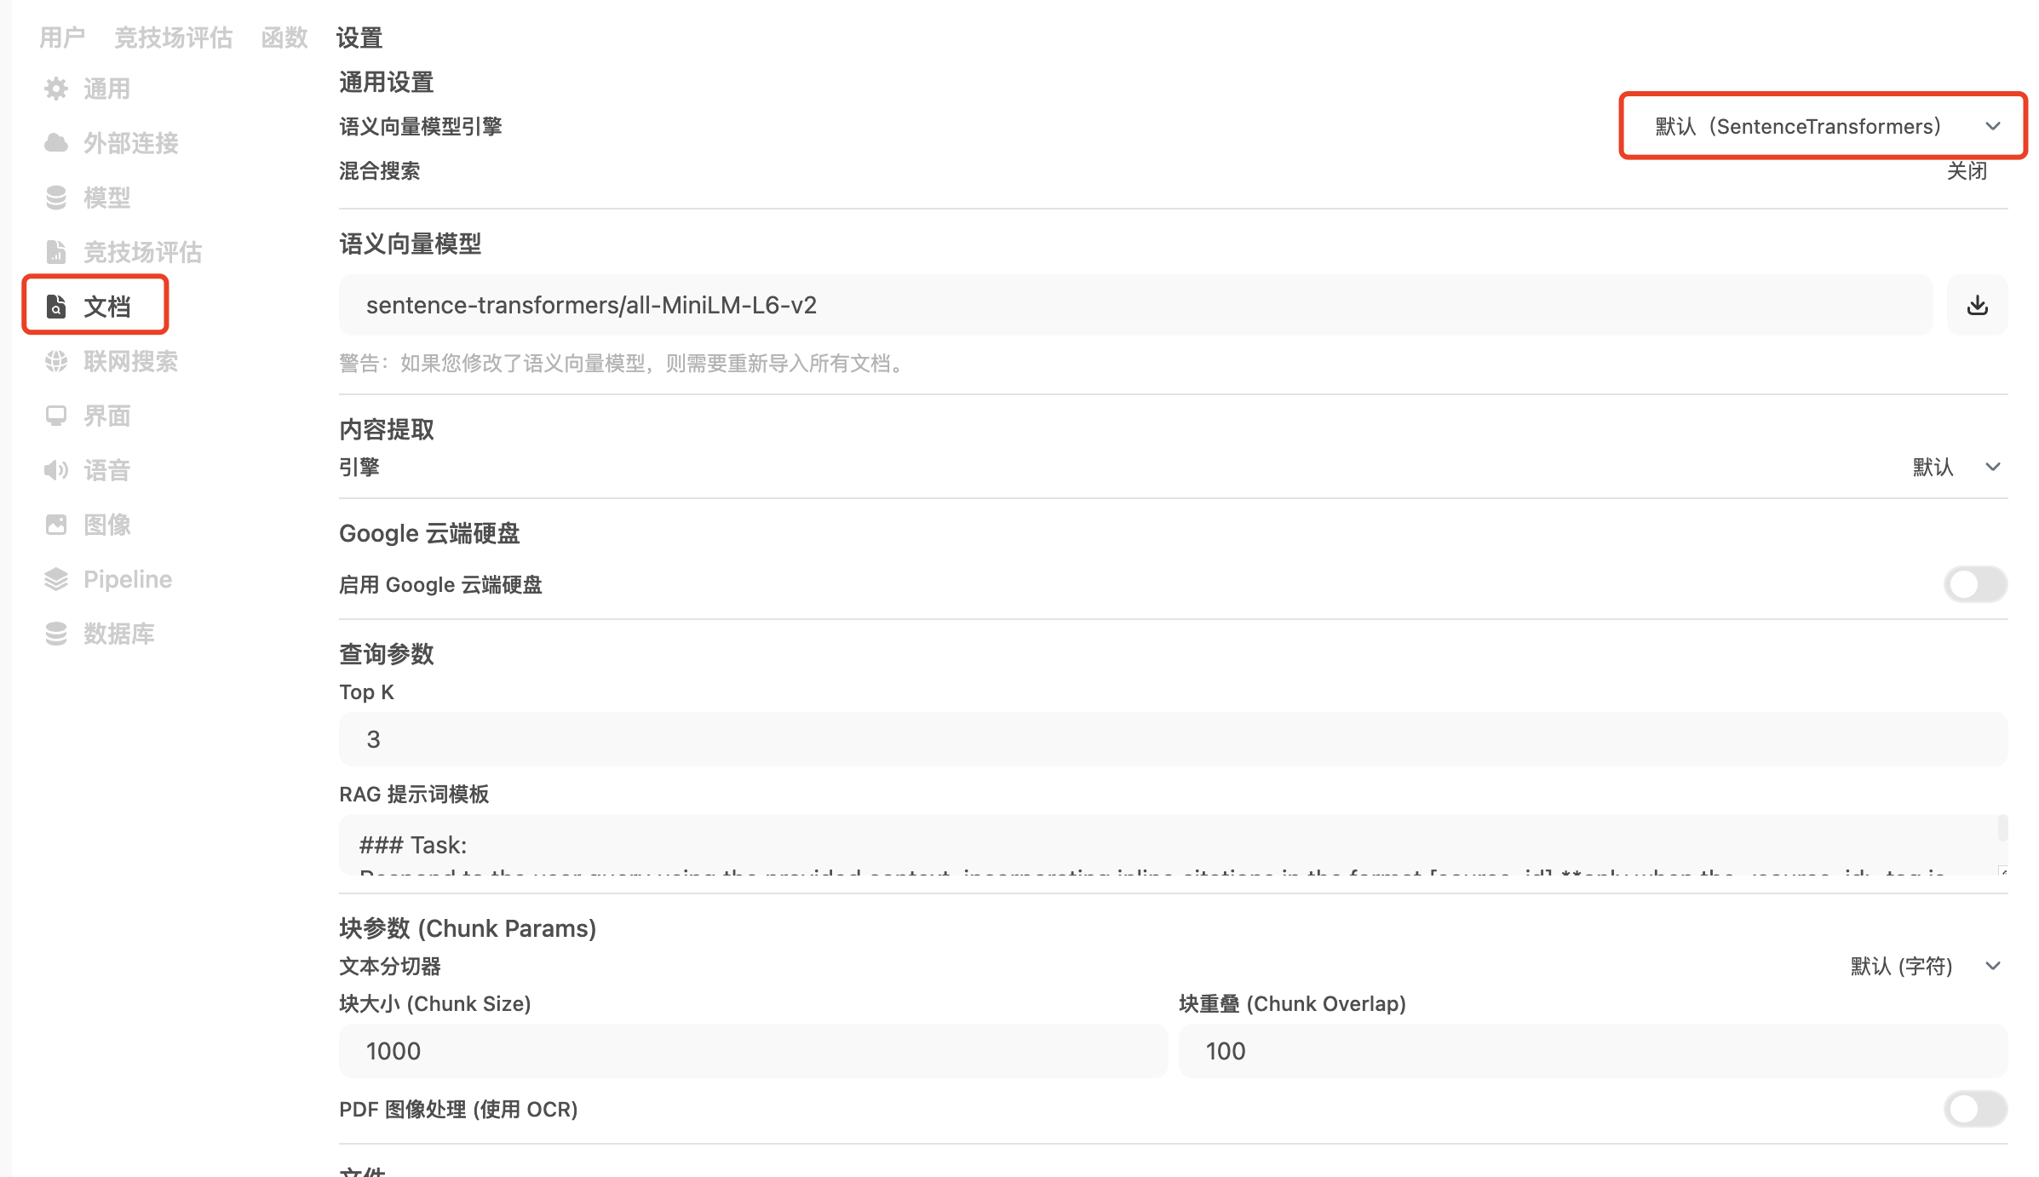
Task: Switch to the 用户 top tab
Action: coord(62,37)
